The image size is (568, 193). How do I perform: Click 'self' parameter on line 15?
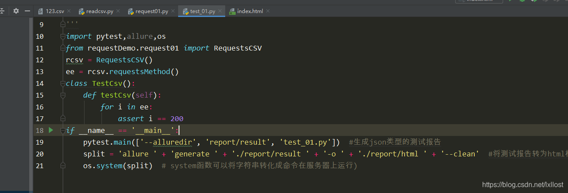(144, 95)
